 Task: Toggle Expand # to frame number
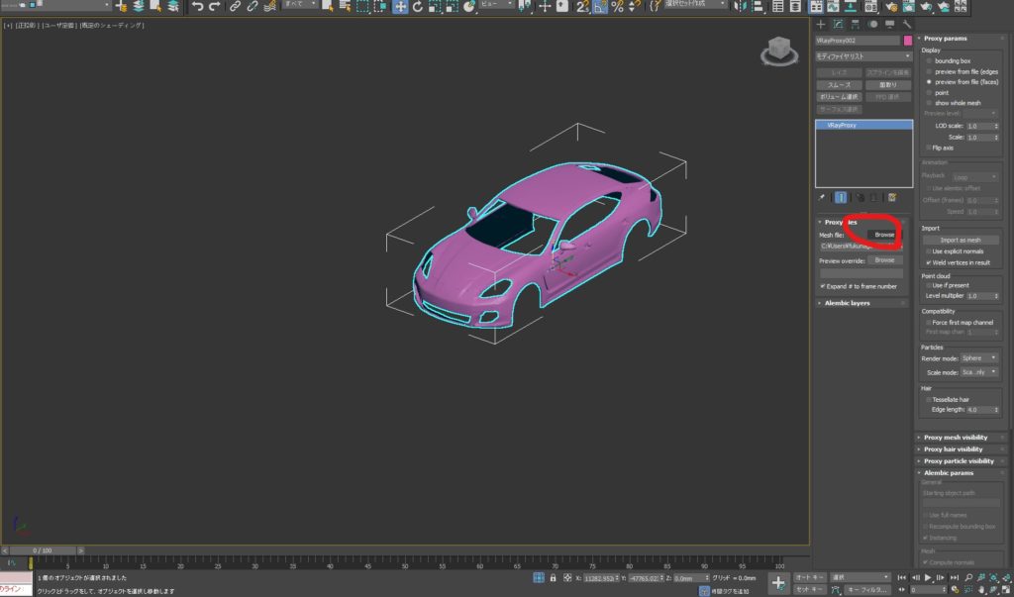[x=824, y=286]
